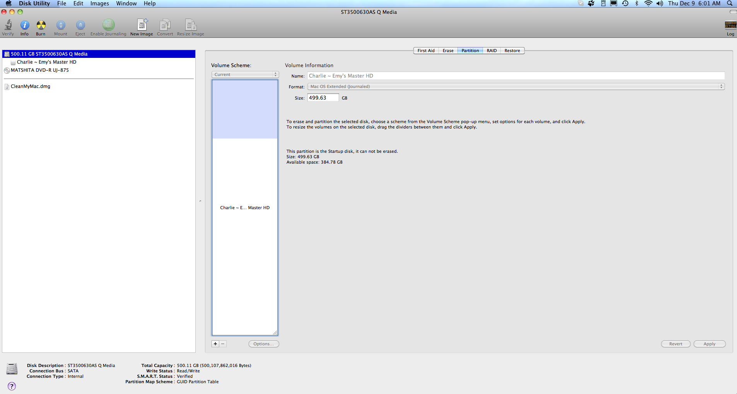Click the Apply button
The height and width of the screenshot is (394, 737).
click(710, 344)
